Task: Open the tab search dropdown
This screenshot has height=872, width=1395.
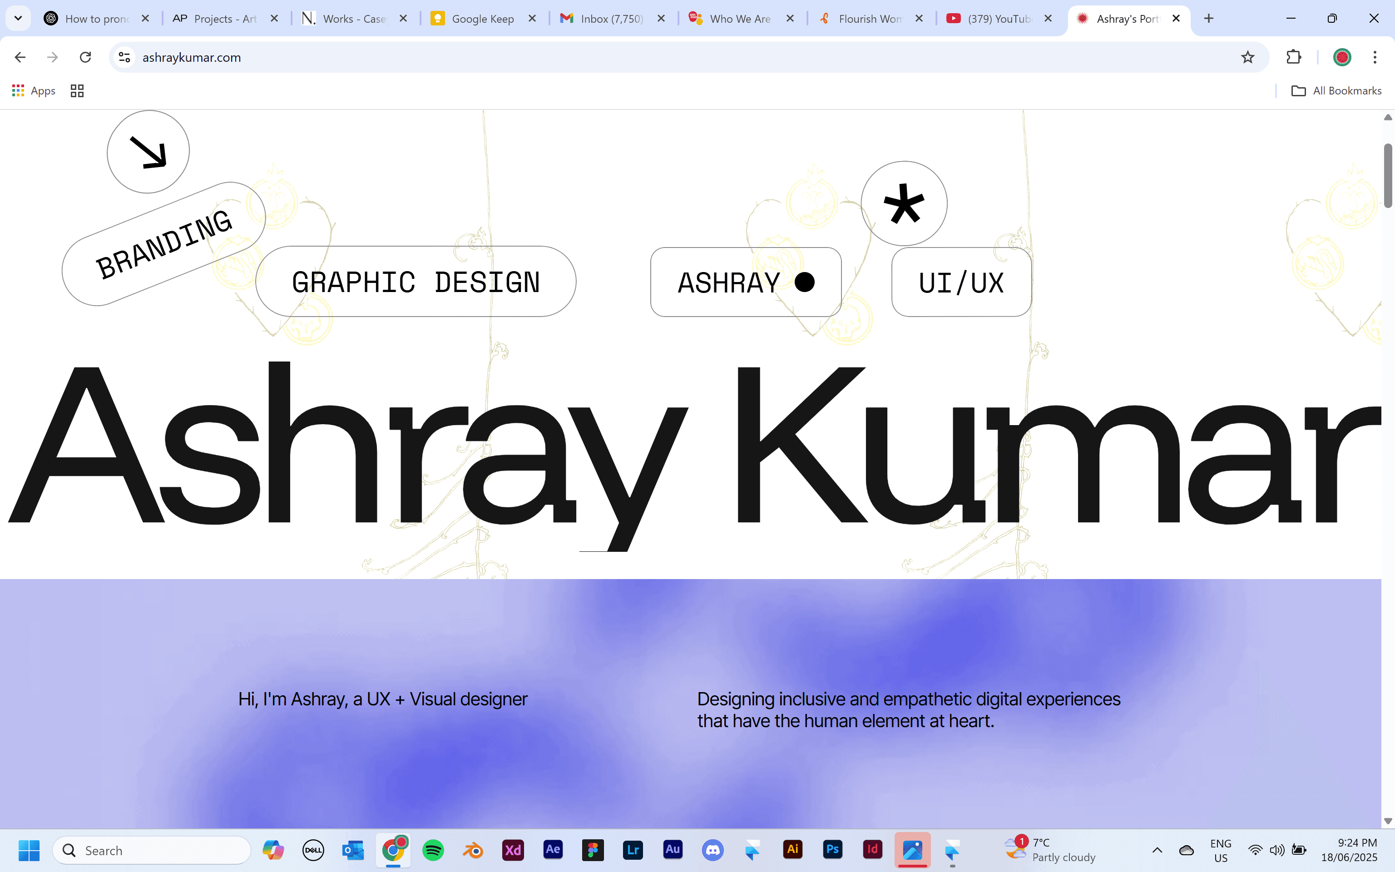Action: [18, 18]
